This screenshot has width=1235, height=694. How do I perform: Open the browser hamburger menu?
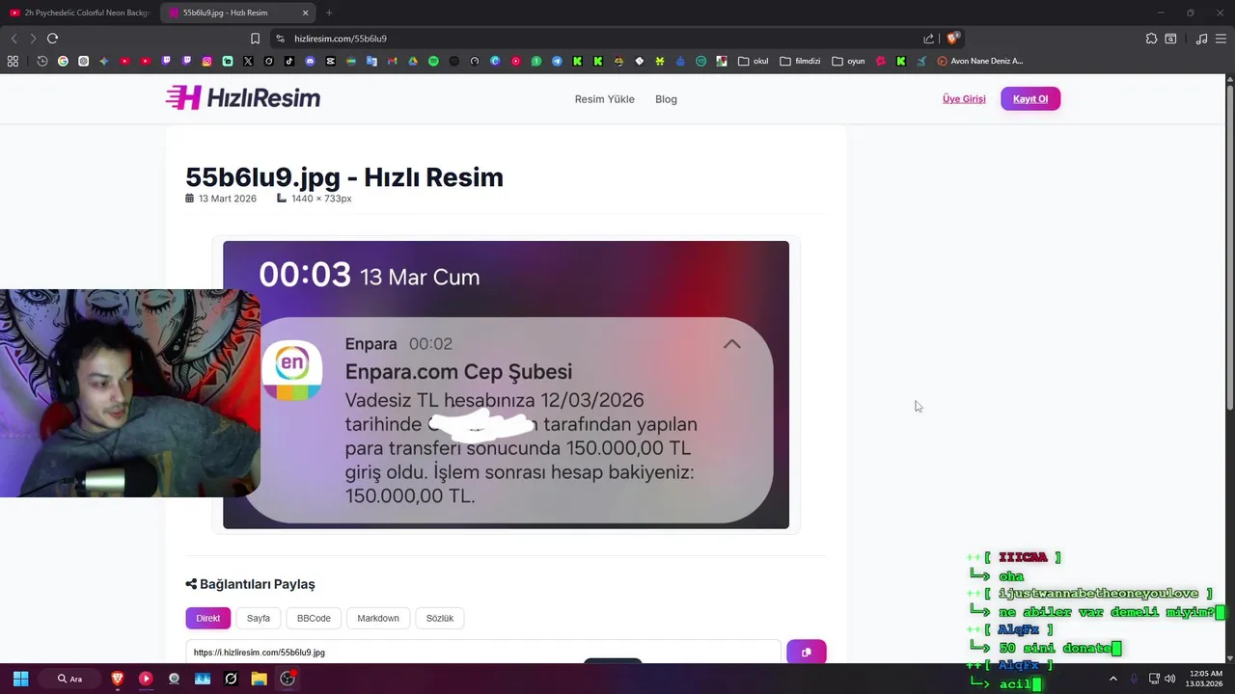[1221, 39]
